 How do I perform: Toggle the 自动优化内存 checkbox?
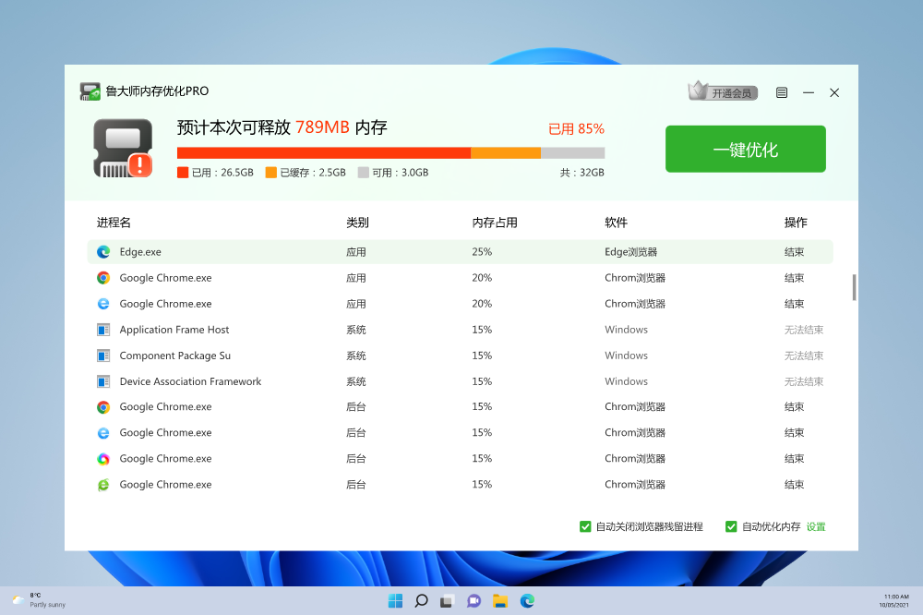[x=731, y=526]
